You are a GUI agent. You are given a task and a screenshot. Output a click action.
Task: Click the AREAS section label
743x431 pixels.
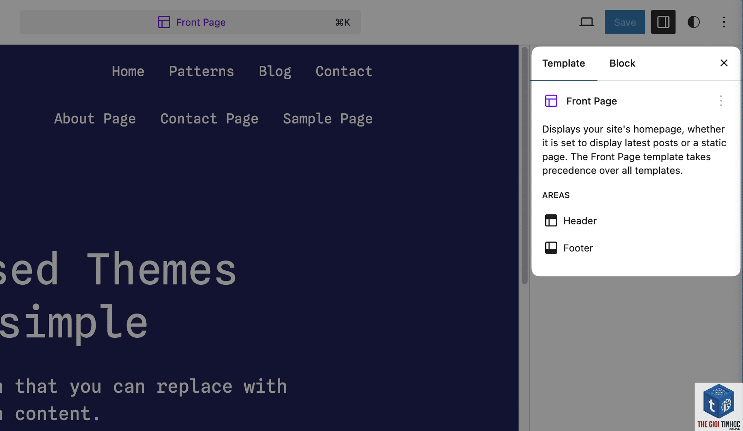555,195
